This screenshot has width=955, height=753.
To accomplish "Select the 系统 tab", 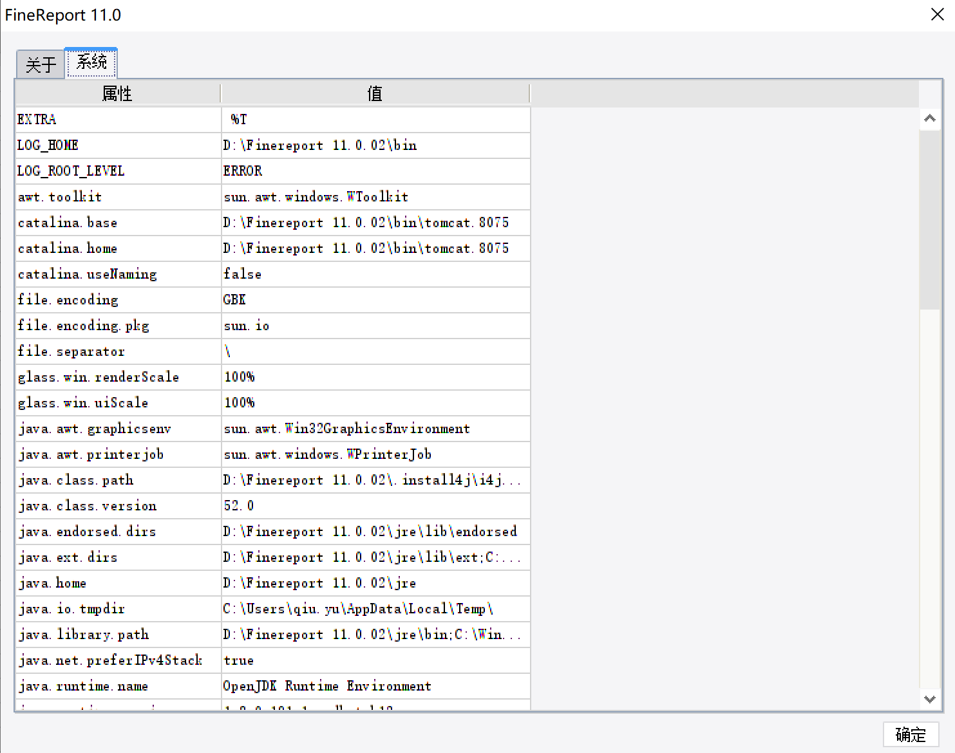I will 91,62.
